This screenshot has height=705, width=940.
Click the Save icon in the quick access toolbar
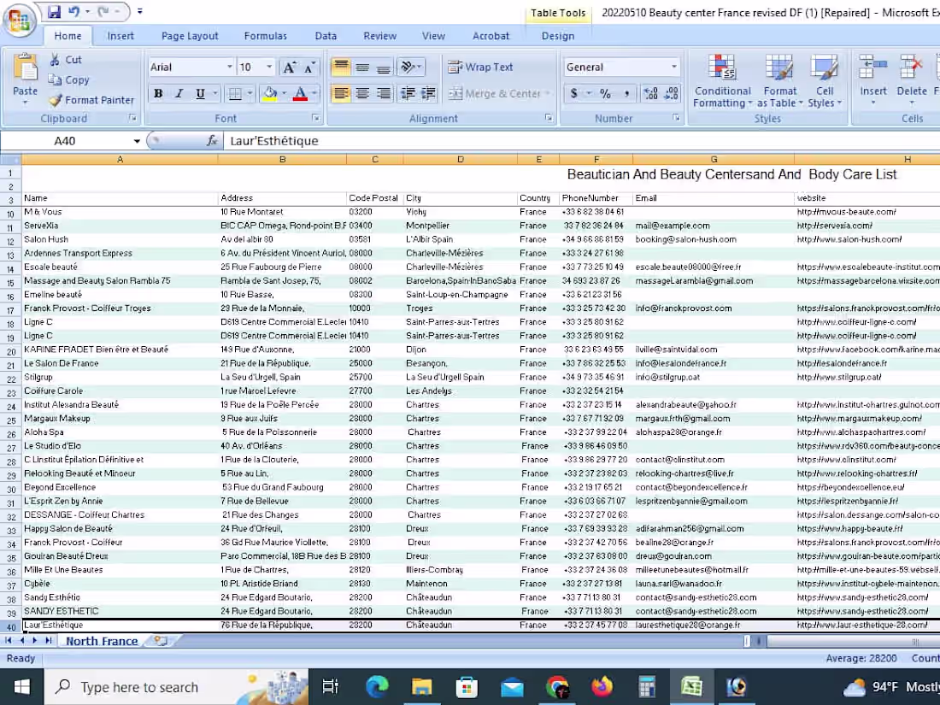(54, 11)
